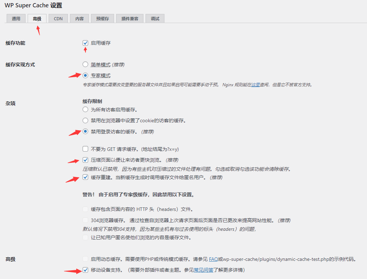Click the 启用缓存 label text

point(101,43)
